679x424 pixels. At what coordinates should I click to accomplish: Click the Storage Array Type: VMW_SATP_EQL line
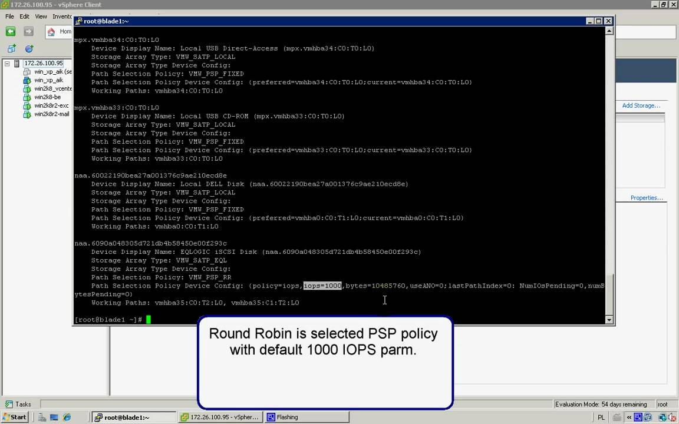tap(159, 260)
